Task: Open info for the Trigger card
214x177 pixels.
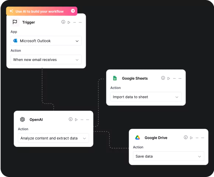Action: click(63, 22)
